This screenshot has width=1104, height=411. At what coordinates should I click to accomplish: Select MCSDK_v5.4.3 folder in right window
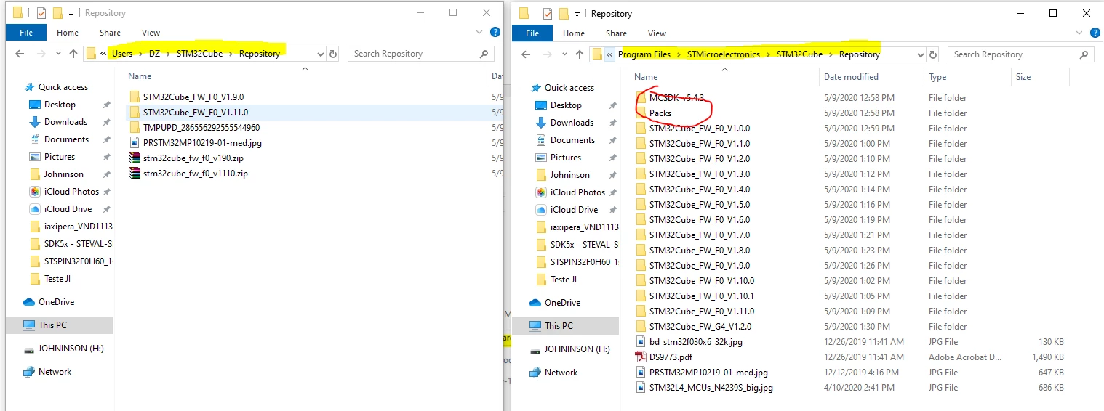(676, 98)
